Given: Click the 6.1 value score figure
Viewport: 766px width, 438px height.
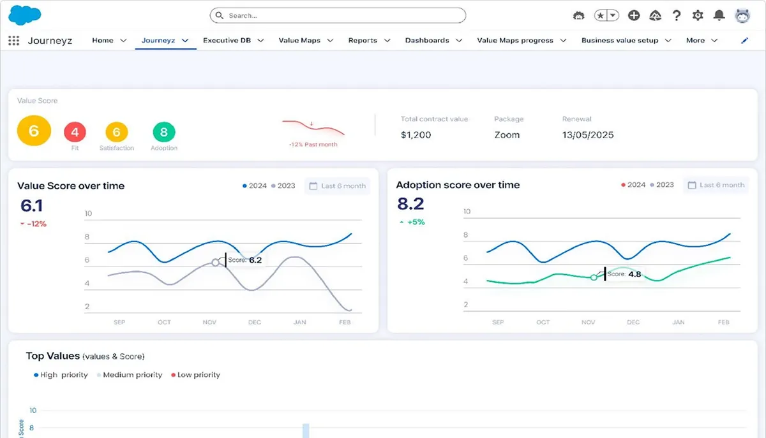Looking at the screenshot, I should click(x=31, y=206).
